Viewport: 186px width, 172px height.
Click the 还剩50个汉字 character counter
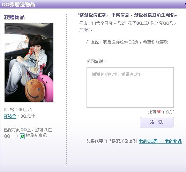[x=161, y=112]
